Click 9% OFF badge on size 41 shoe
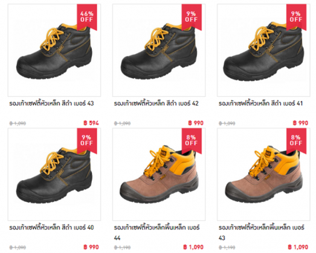The height and width of the screenshot is (253, 316). point(296,17)
